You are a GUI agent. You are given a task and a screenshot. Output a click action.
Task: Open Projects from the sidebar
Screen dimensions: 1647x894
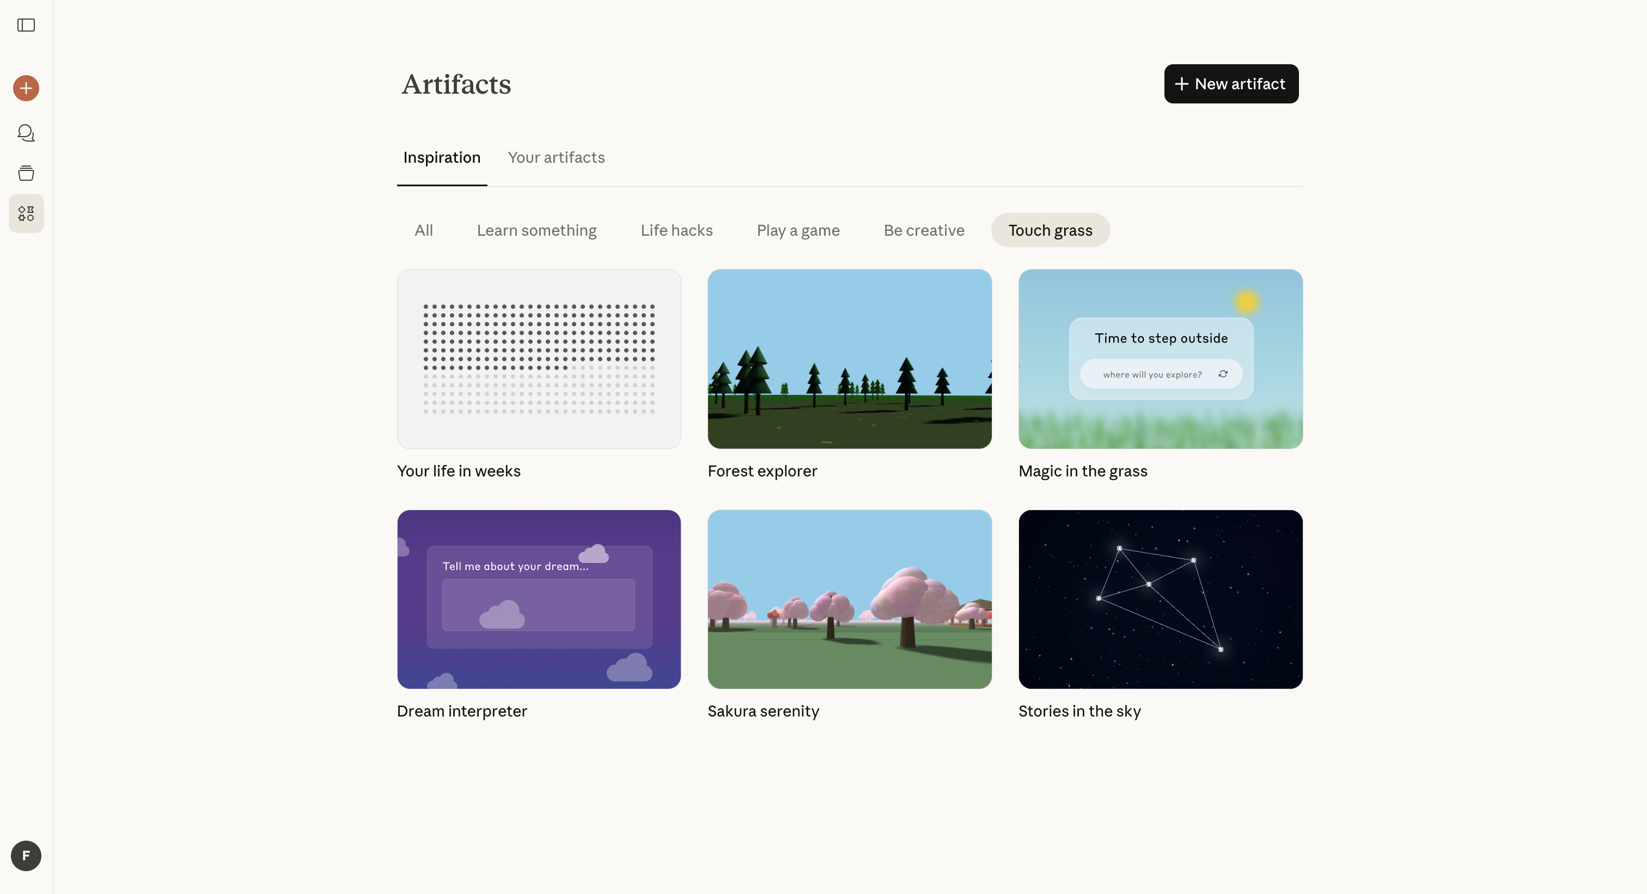pyautogui.click(x=26, y=173)
